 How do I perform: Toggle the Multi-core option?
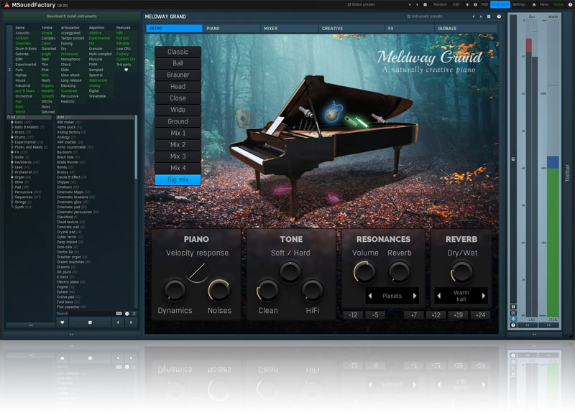pos(500,4)
